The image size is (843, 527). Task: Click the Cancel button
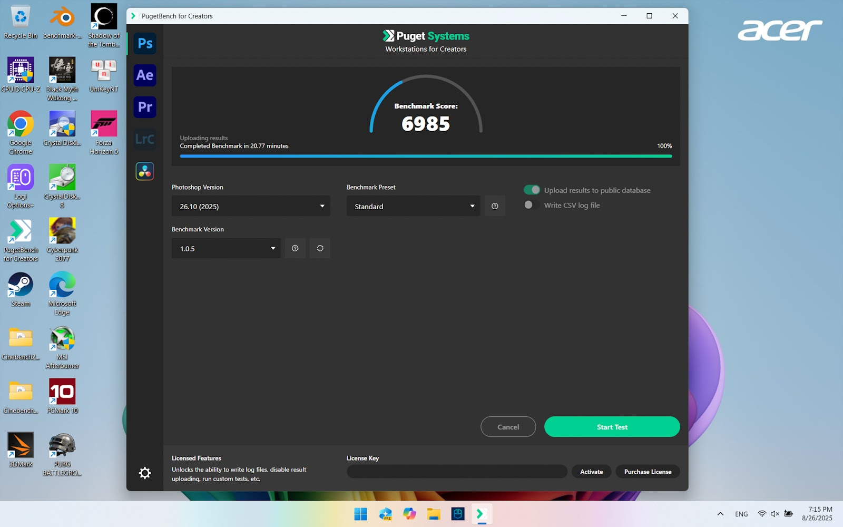click(x=508, y=427)
